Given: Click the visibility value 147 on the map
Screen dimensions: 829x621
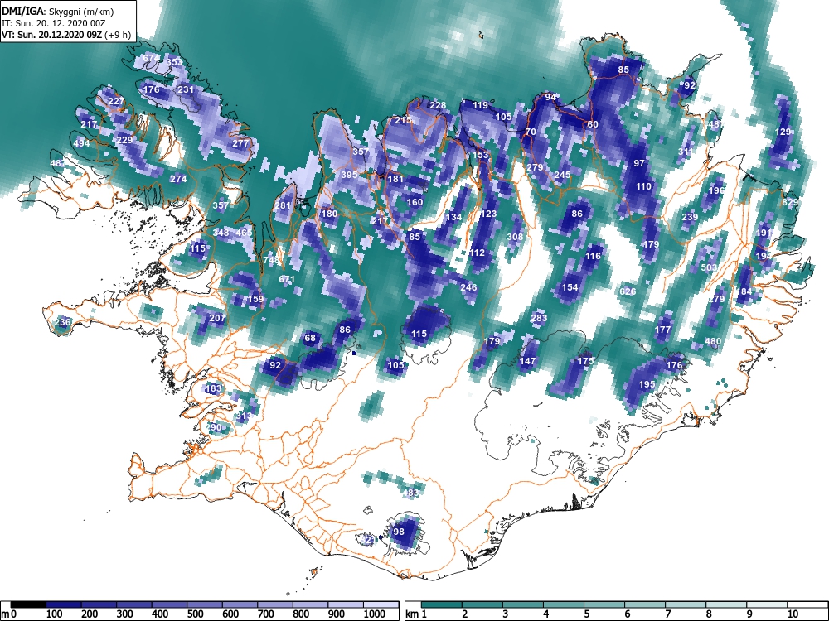Looking at the screenshot, I should (x=527, y=361).
